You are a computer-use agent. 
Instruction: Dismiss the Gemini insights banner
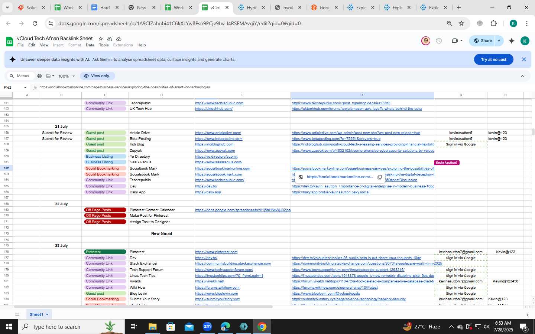pyautogui.click(x=524, y=59)
